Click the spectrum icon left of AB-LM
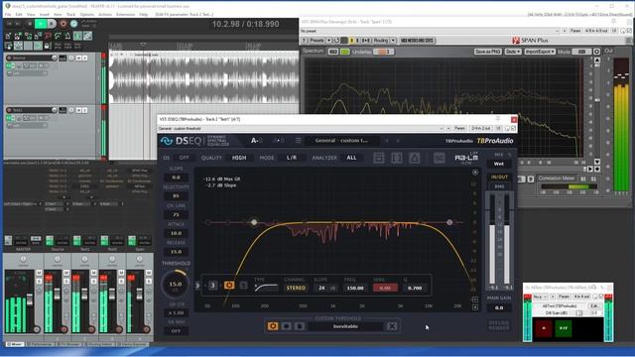 click(439, 158)
